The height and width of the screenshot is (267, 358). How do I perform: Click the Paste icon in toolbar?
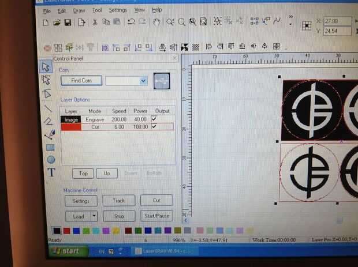(117, 22)
